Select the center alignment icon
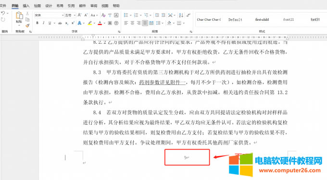Image resolution: width=327 pixels, height=180 pixels. tap(132, 23)
